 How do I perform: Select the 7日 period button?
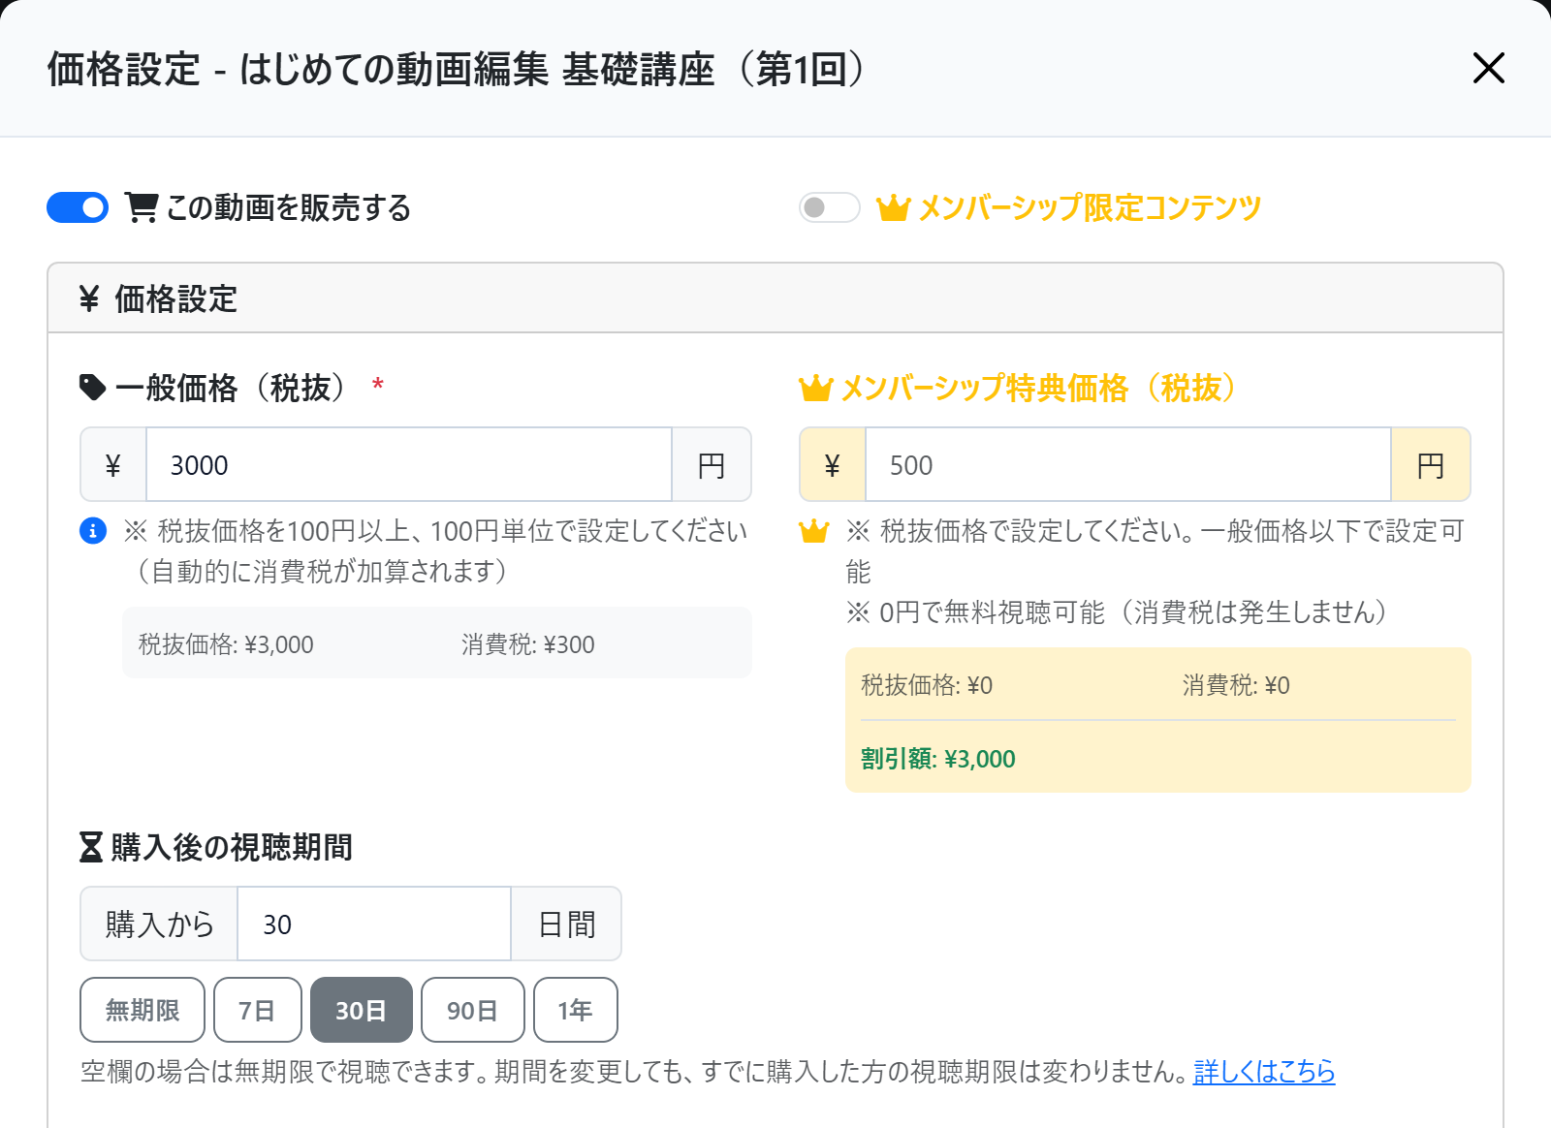[257, 1010]
